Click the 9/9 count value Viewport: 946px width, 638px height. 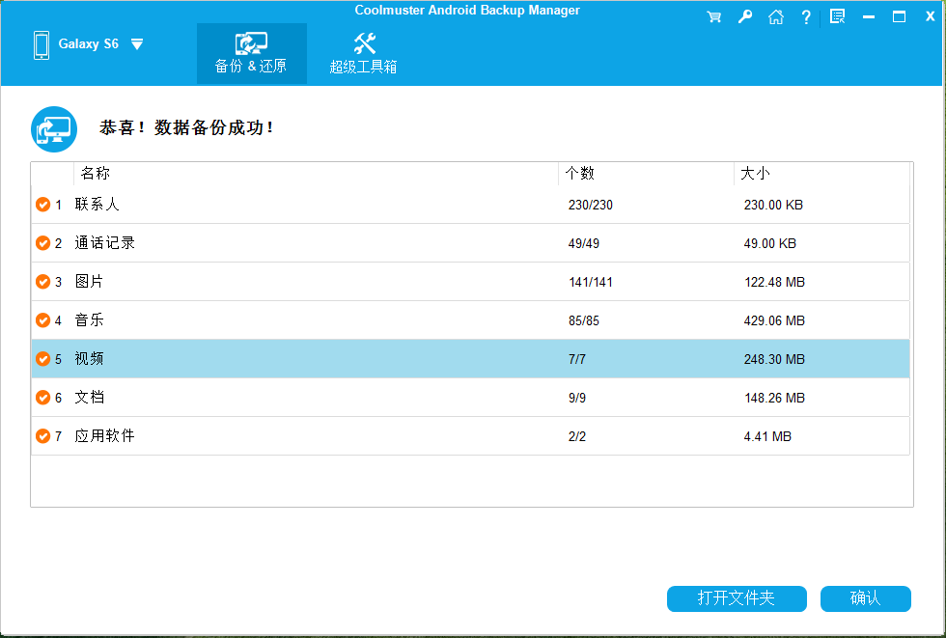point(577,398)
